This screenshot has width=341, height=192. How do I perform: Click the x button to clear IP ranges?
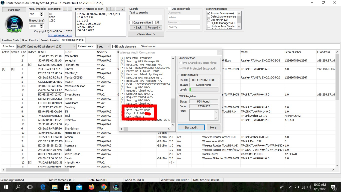[x=122, y=9]
